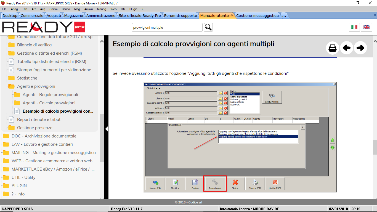The image size is (377, 212).
Task: Open Agenti e provvigioni tree folder
Action: click(36, 86)
